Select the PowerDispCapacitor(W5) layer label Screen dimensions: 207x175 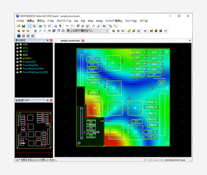tap(35, 72)
